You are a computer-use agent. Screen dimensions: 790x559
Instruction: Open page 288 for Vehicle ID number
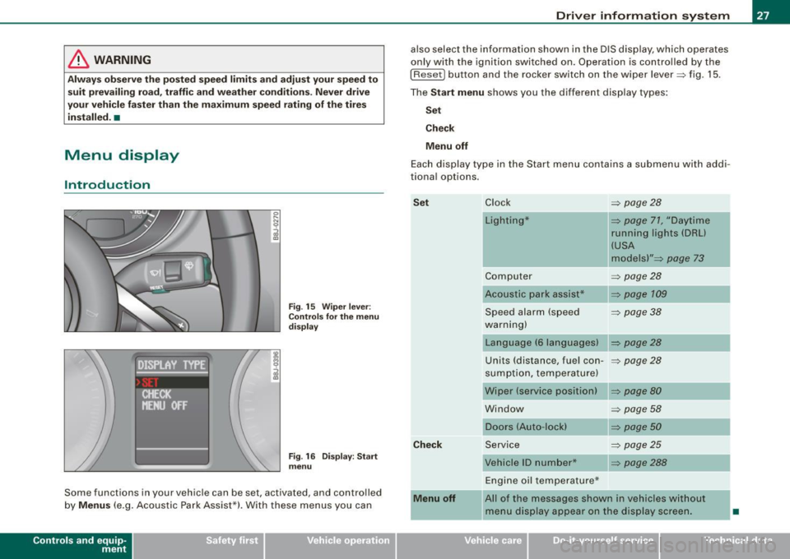[x=639, y=462]
